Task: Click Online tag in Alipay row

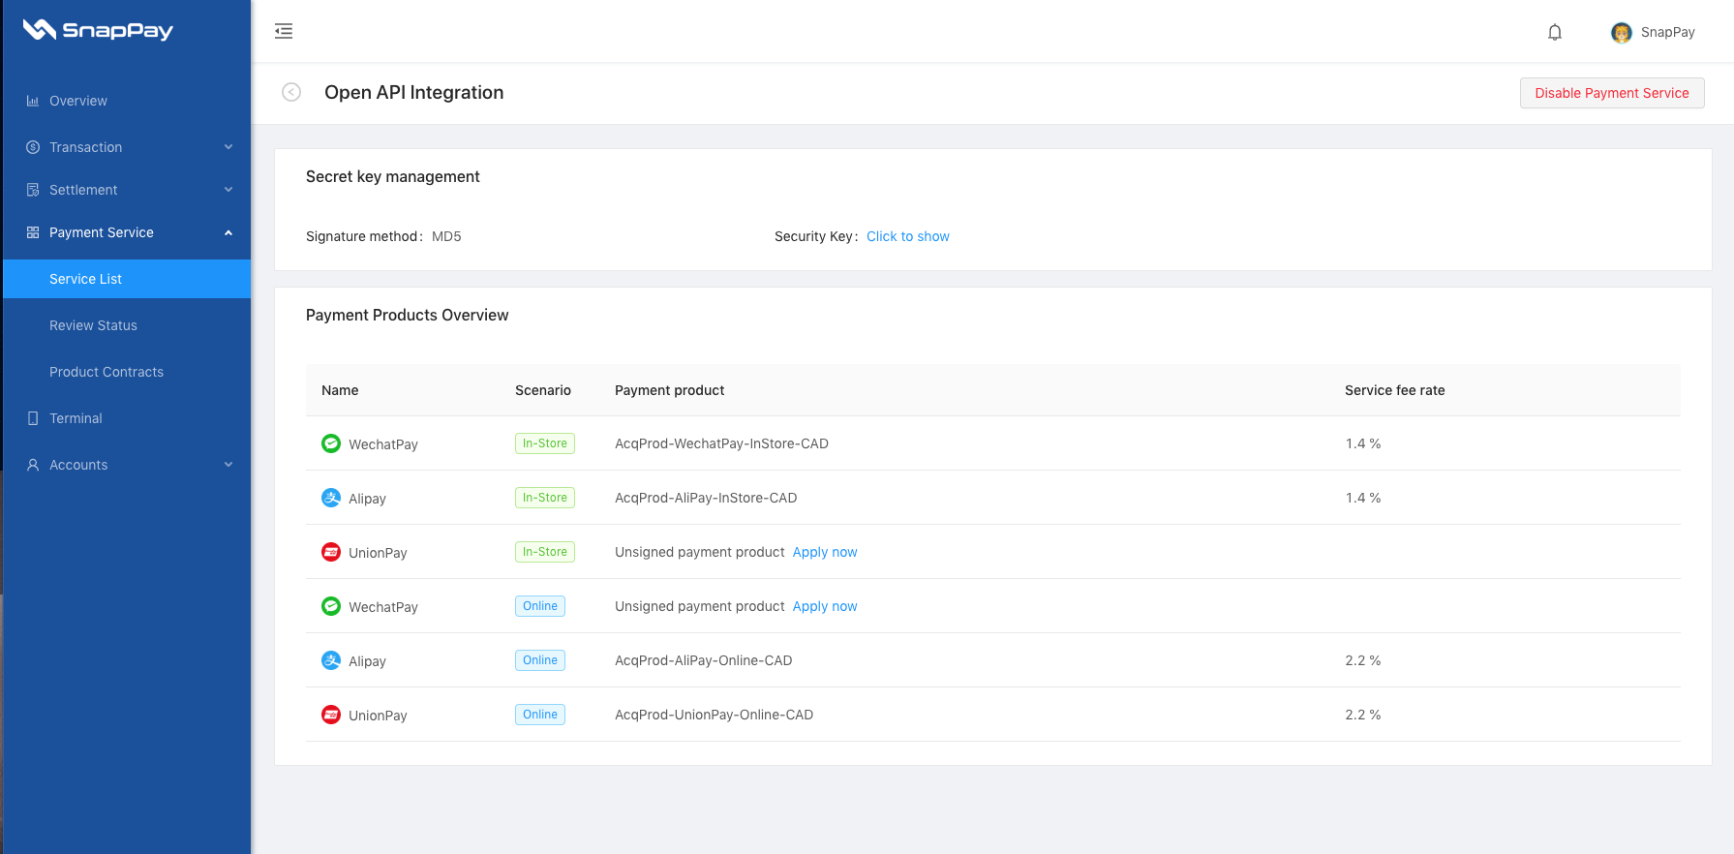Action: (x=540, y=660)
